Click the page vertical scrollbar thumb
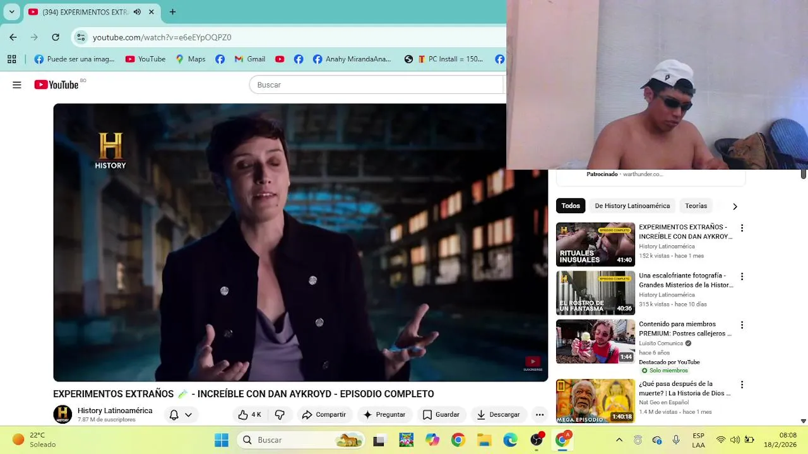The width and height of the screenshot is (808, 454). (804, 173)
